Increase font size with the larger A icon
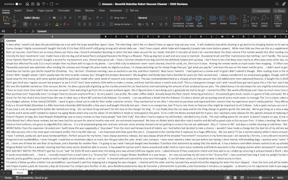 pyautogui.click(x=65, y=18)
